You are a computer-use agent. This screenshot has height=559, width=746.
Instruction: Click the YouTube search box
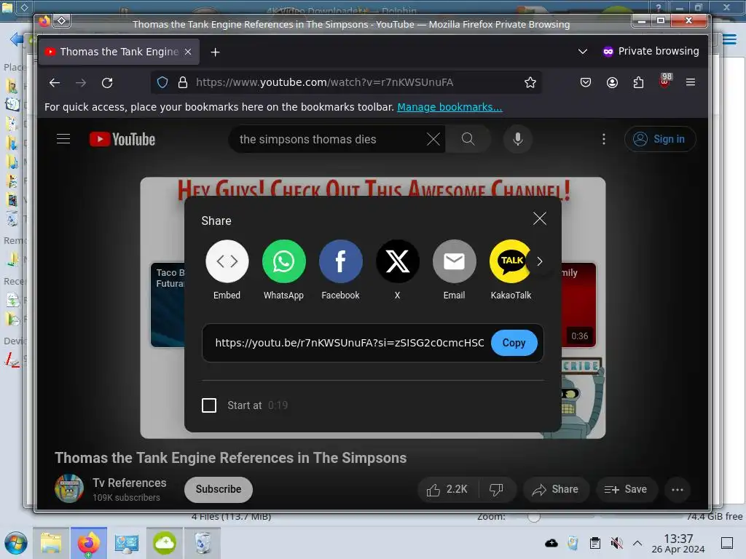(329, 139)
